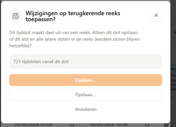
Task: Click the dark backdrop strip left of dialog
Action: tap(0, 63)
